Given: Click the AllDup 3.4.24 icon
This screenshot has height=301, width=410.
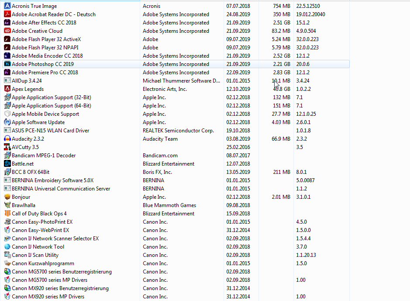Looking at the screenshot, I should tap(7, 80).
